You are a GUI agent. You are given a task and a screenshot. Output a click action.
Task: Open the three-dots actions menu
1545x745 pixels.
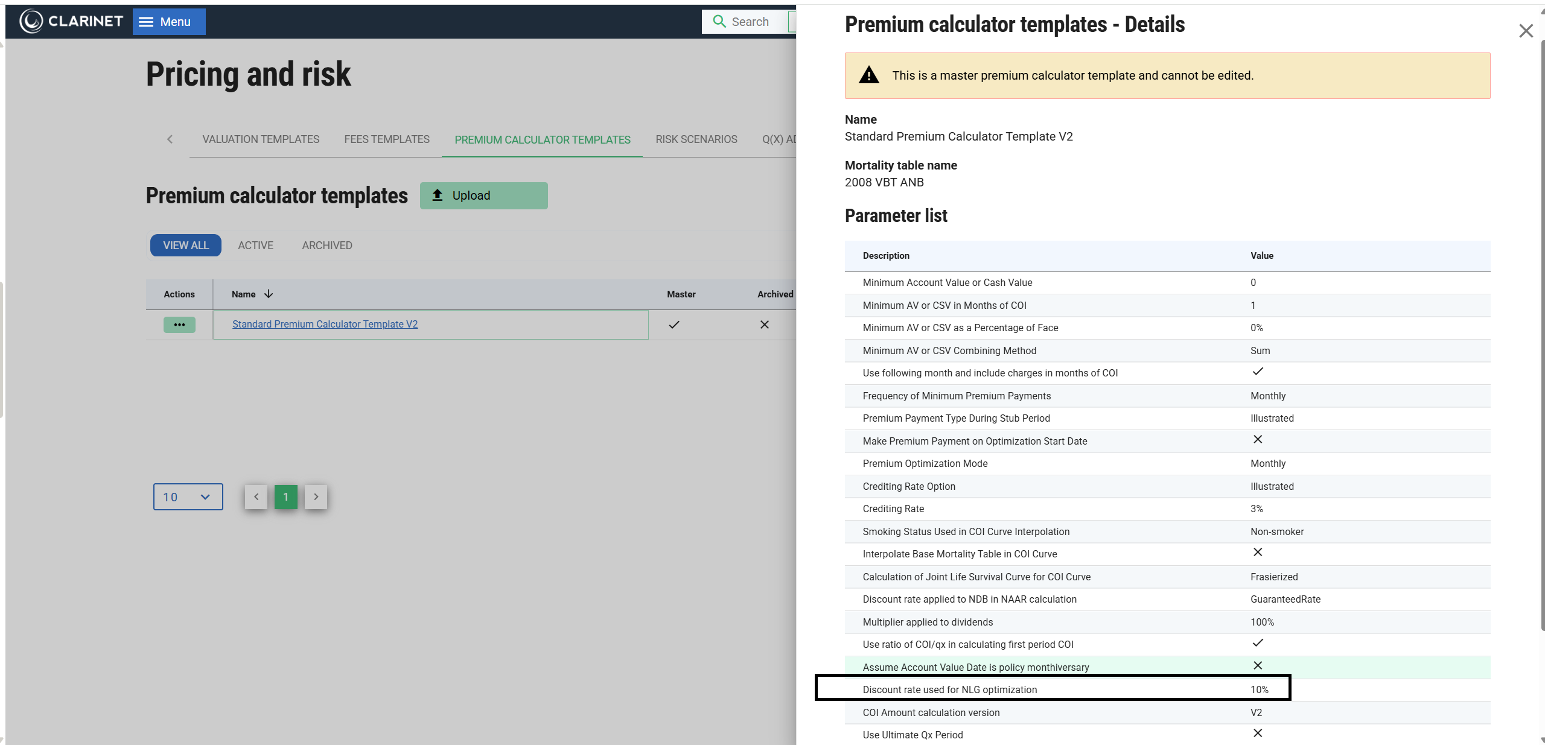179,325
